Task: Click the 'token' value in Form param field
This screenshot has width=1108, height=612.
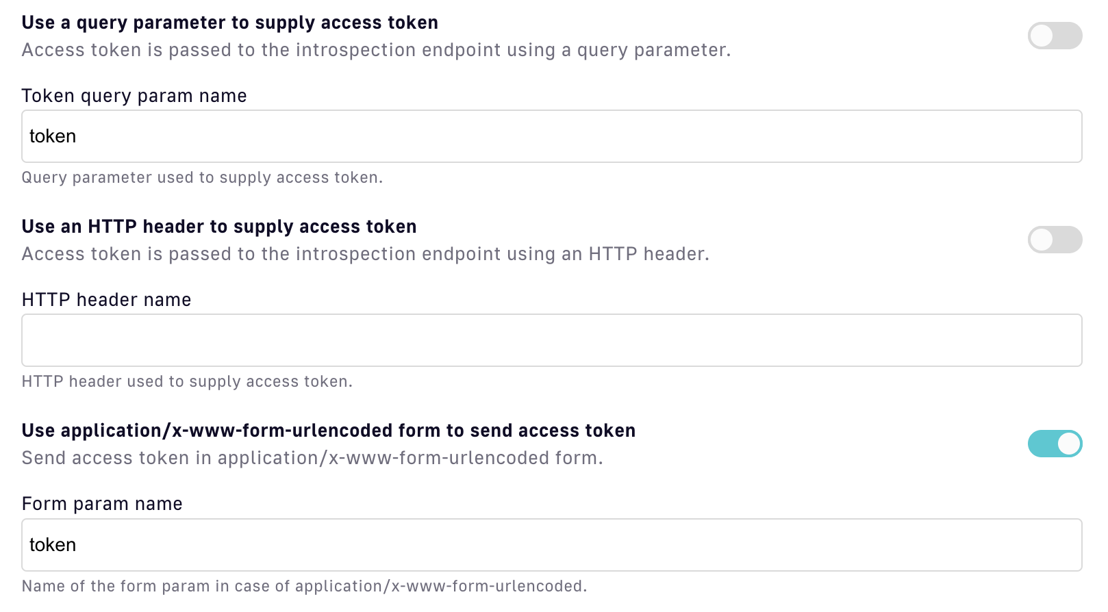Action: [x=53, y=545]
